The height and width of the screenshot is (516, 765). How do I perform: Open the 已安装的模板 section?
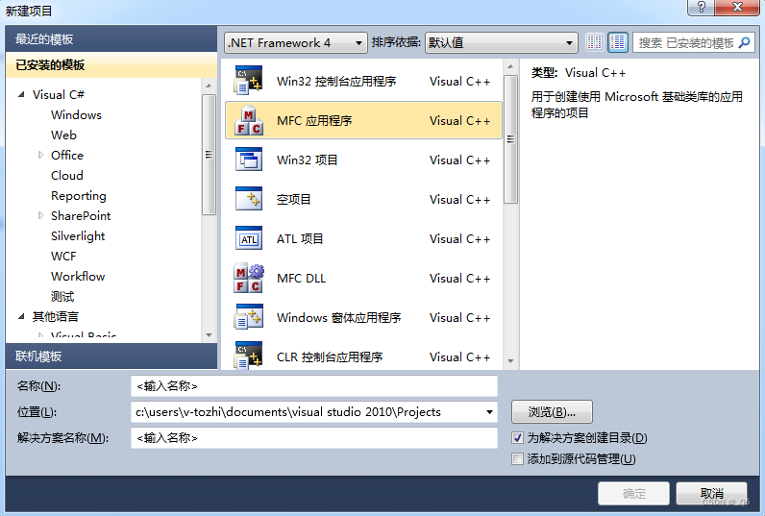click(111, 65)
